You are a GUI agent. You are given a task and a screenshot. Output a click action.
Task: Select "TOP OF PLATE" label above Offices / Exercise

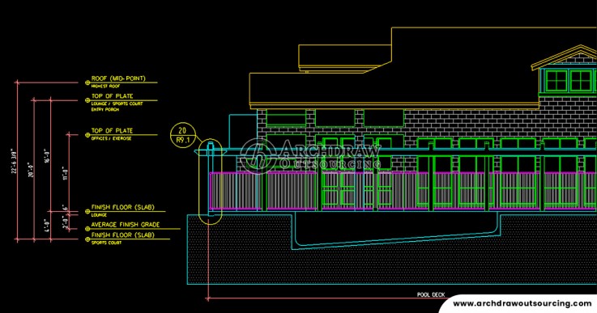[x=112, y=130]
